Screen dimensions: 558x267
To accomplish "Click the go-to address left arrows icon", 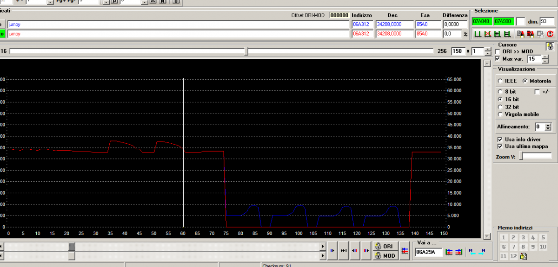I will [x=449, y=252].
